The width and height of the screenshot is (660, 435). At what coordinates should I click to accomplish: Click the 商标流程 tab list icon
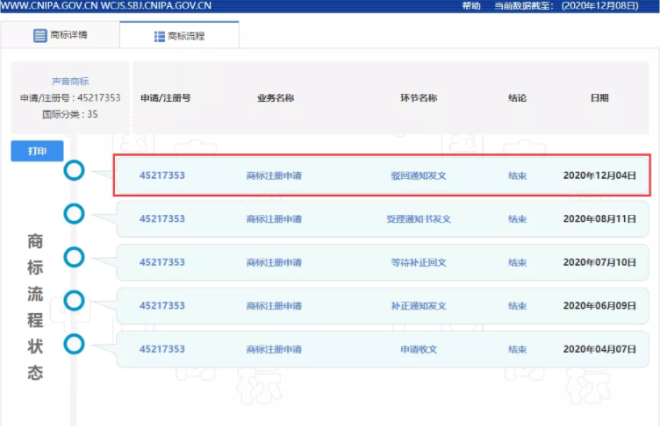(x=160, y=37)
